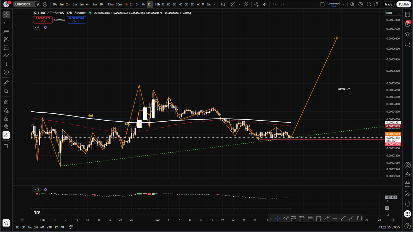The image size is (413, 232).
Task: Open the candlestick chart type menu
Action: click(223, 4)
